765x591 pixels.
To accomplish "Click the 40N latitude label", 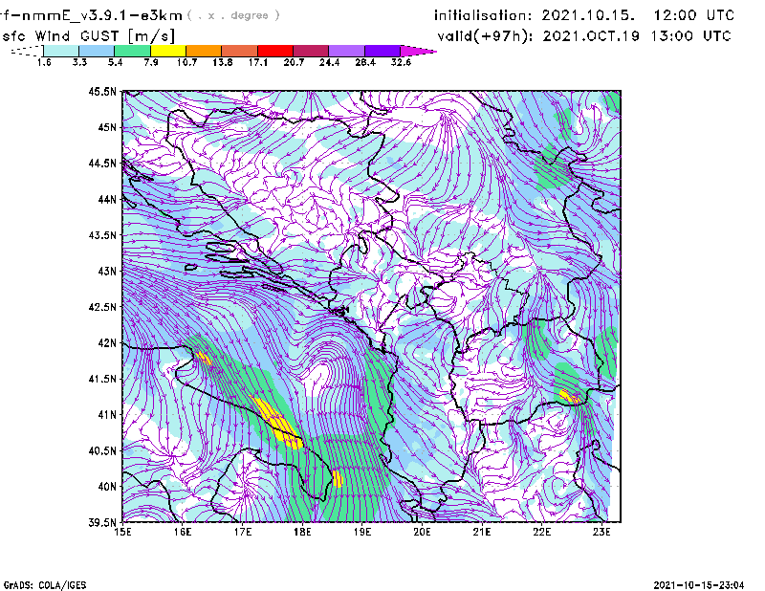I will point(107,487).
